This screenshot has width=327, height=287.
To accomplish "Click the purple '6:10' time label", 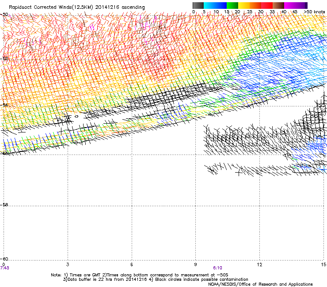I will point(217,268).
